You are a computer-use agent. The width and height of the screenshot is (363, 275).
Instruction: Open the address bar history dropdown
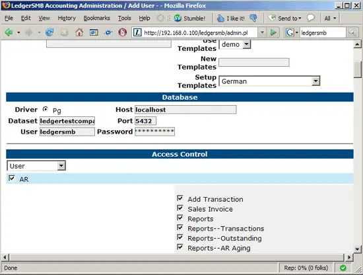coord(262,32)
